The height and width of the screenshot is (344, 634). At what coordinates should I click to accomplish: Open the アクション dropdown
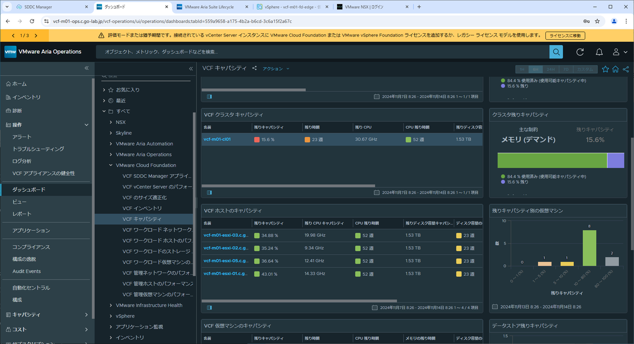pos(276,69)
